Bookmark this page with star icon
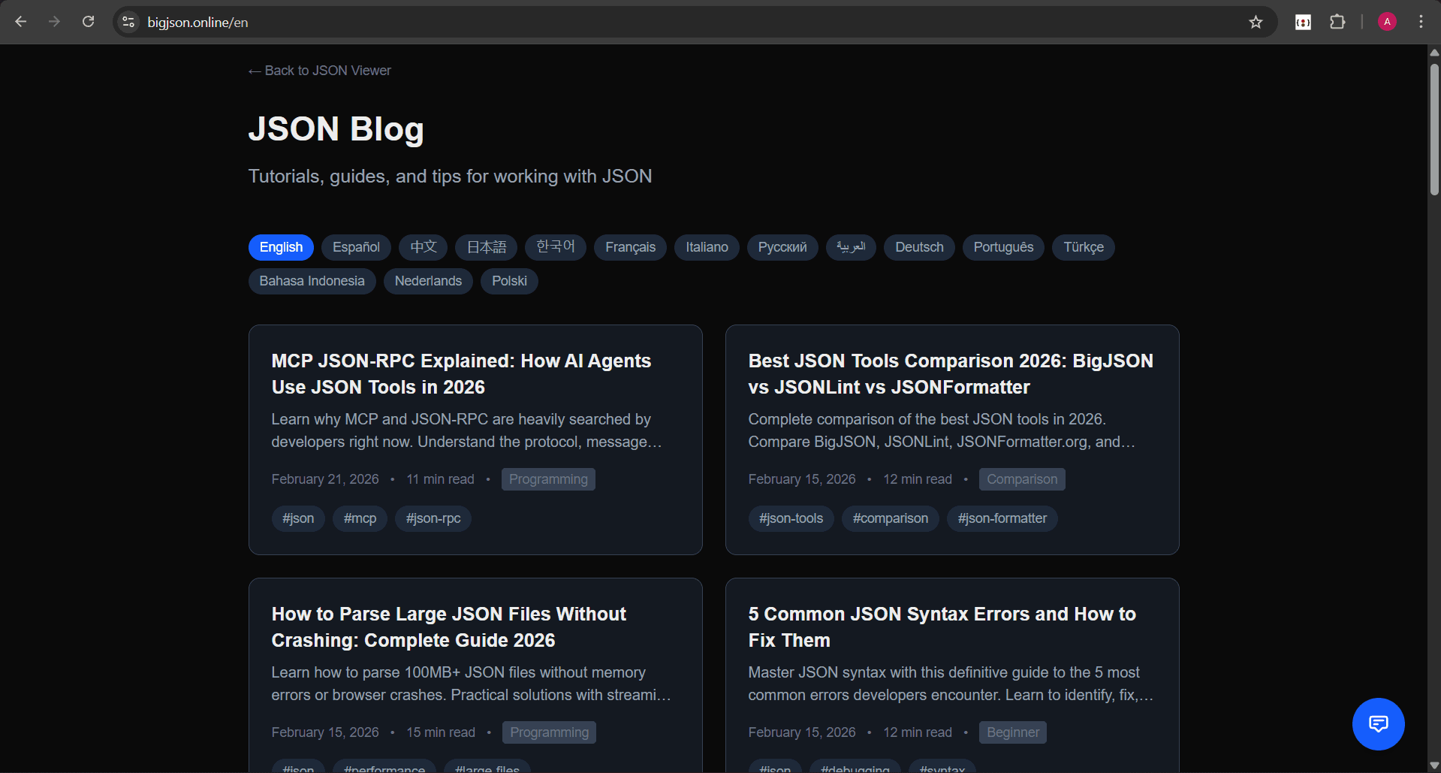 [x=1256, y=22]
